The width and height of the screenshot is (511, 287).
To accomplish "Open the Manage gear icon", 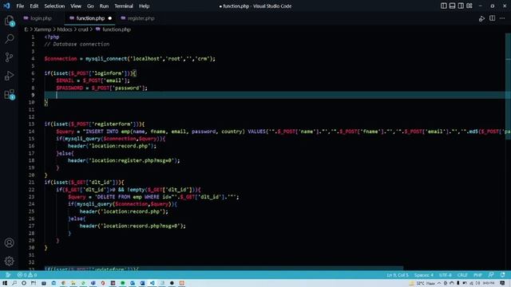I will coord(9,261).
